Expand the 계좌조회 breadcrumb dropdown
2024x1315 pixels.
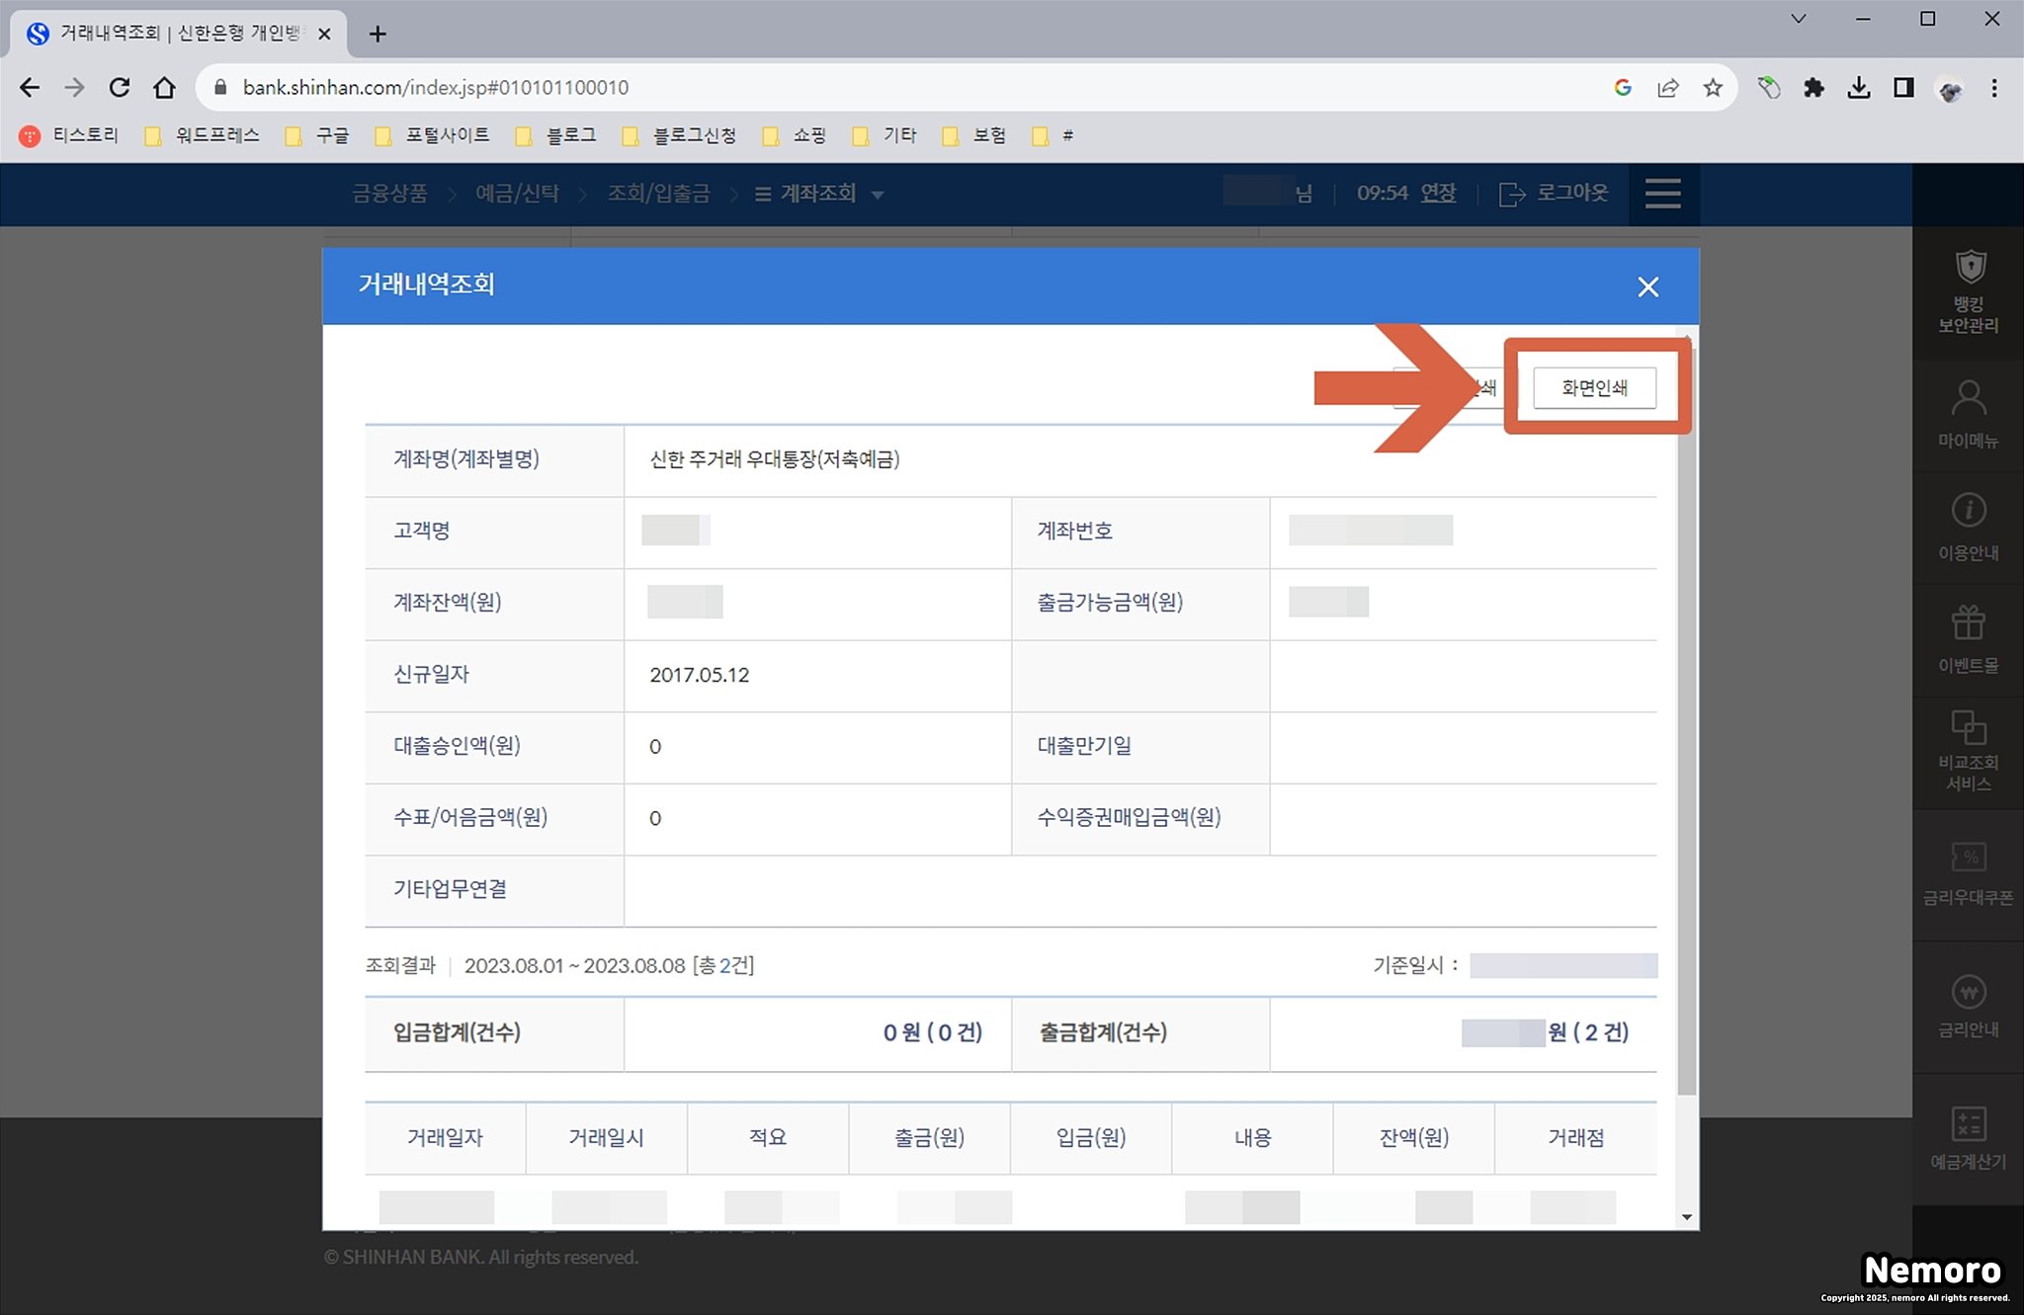[x=877, y=195]
